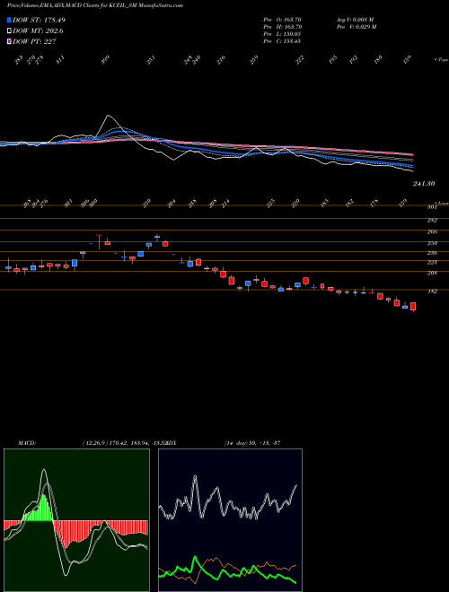Click the ADX '(14 day) 50' values text

(252, 442)
